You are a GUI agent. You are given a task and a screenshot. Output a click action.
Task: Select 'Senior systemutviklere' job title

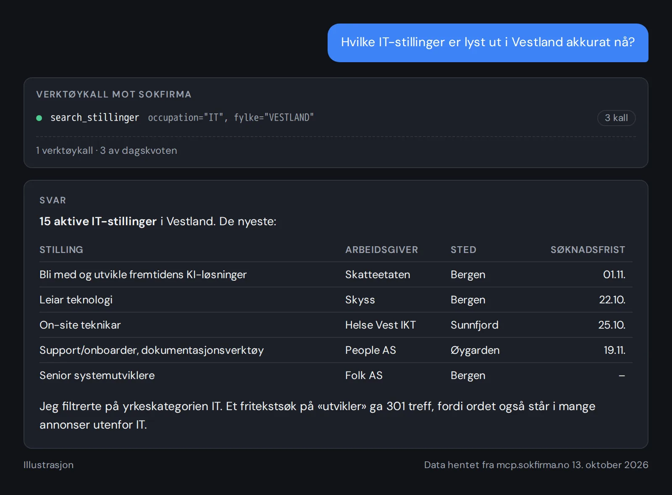(97, 375)
